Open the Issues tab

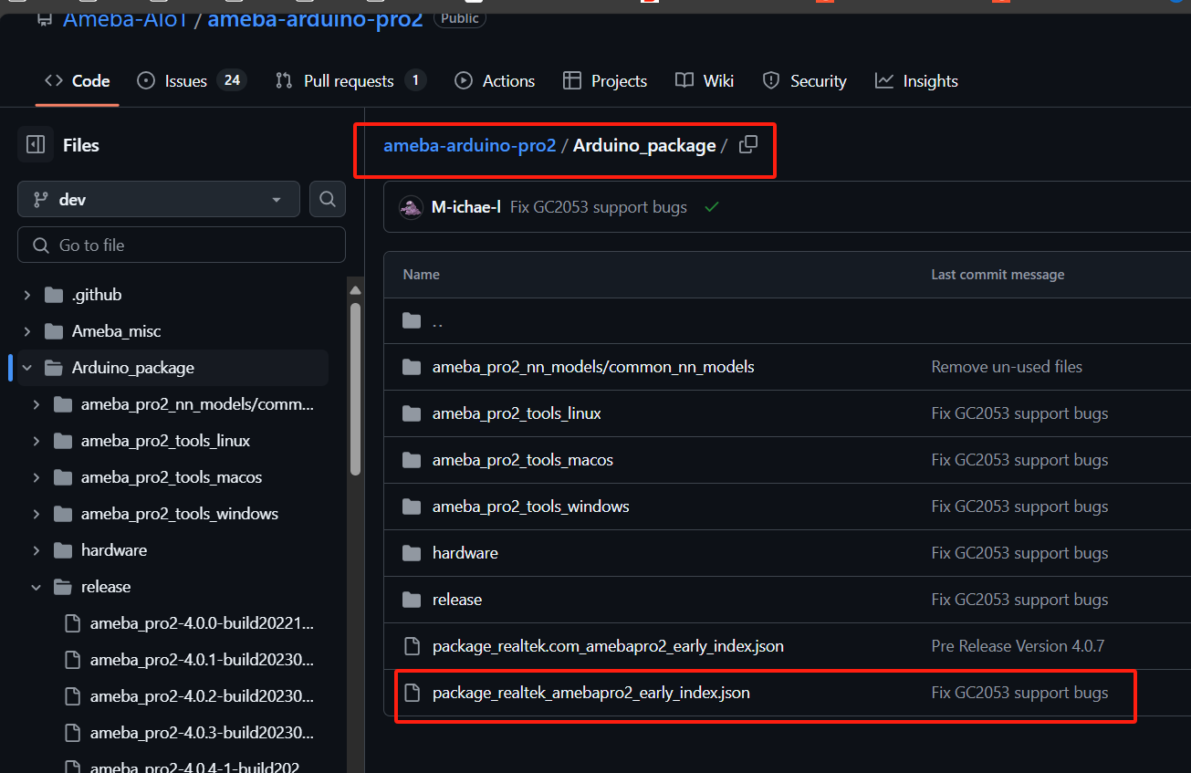pyautogui.click(x=191, y=81)
